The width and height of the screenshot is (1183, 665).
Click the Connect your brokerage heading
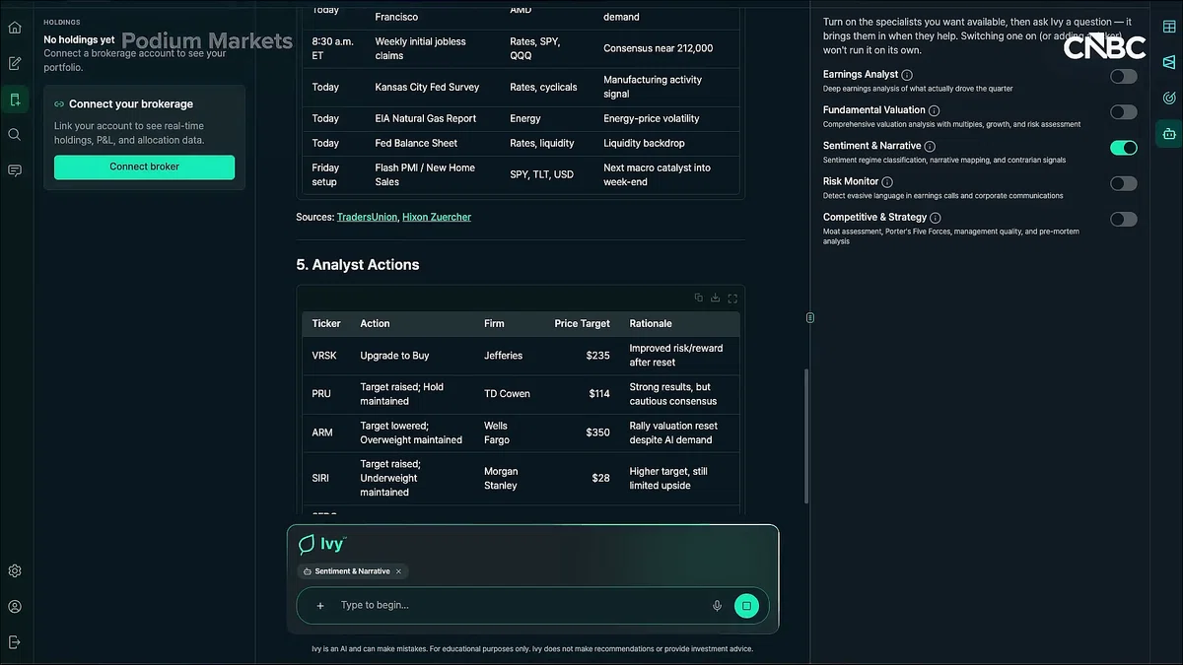[131, 103]
